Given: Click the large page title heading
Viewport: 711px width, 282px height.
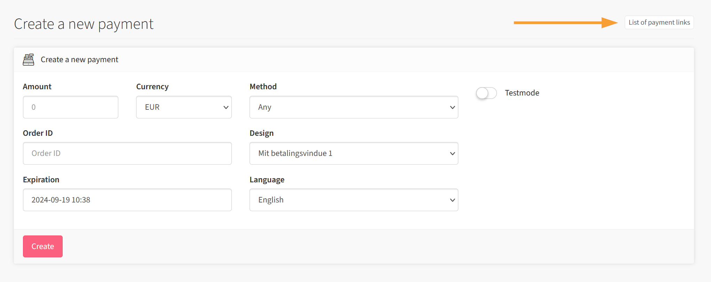Looking at the screenshot, I should click(x=84, y=24).
